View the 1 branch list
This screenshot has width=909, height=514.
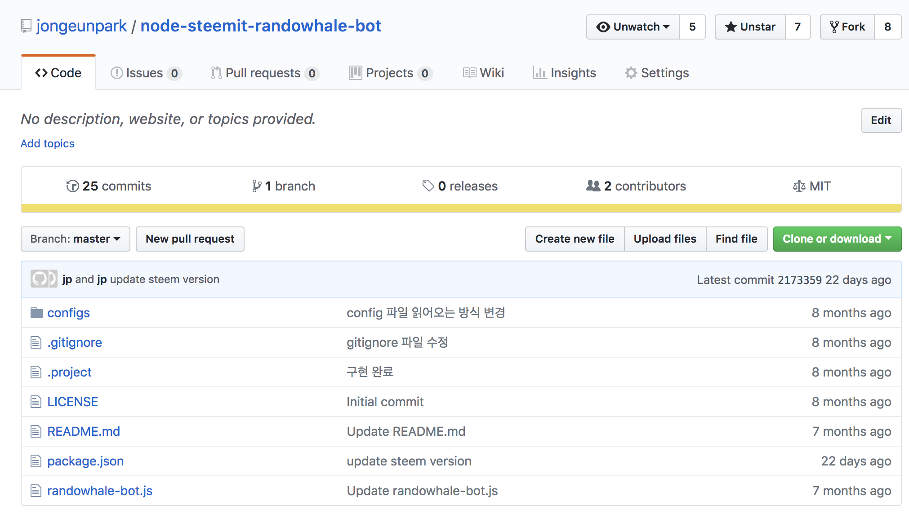tap(284, 186)
